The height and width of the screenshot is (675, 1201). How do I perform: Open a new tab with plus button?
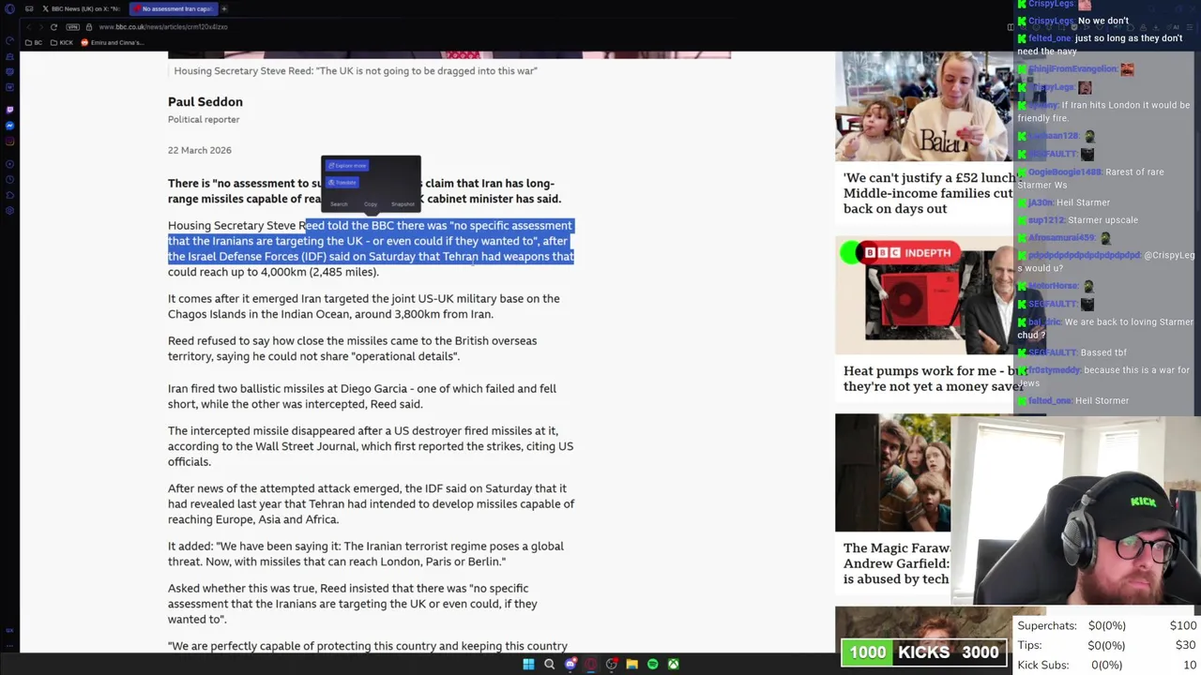coord(224,8)
